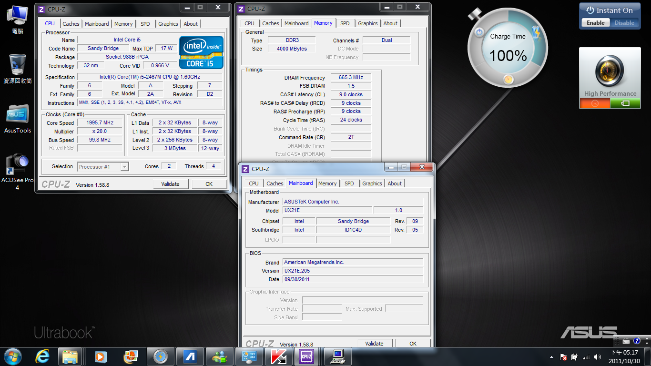Click Validate in the Mainboard window
Image resolution: width=651 pixels, height=366 pixels.
(x=374, y=343)
